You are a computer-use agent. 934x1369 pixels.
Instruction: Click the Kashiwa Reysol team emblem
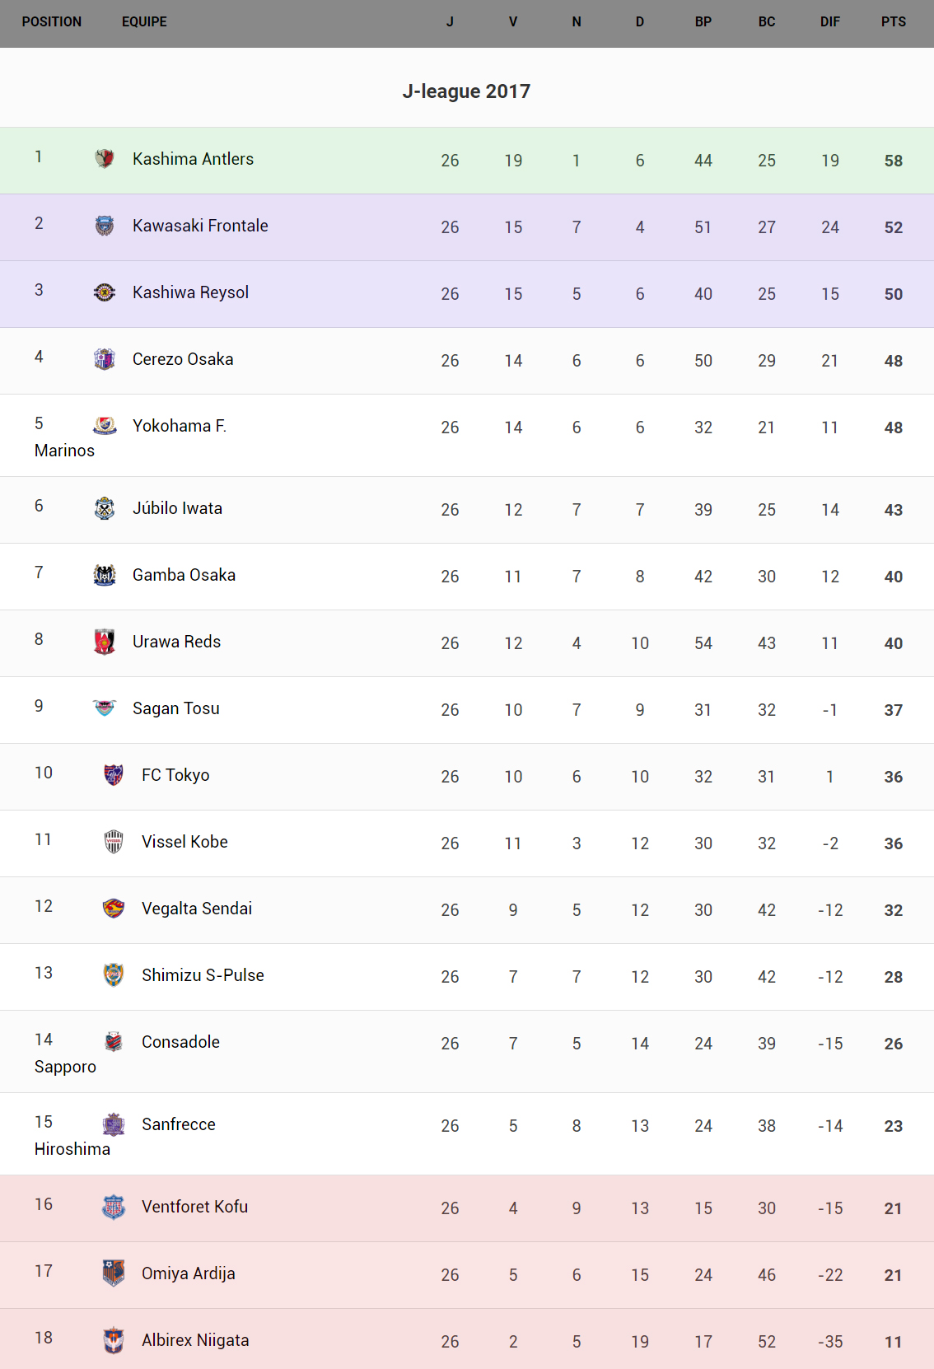pos(105,292)
